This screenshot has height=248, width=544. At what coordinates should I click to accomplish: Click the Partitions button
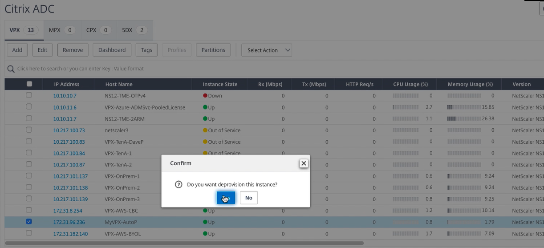pyautogui.click(x=213, y=50)
